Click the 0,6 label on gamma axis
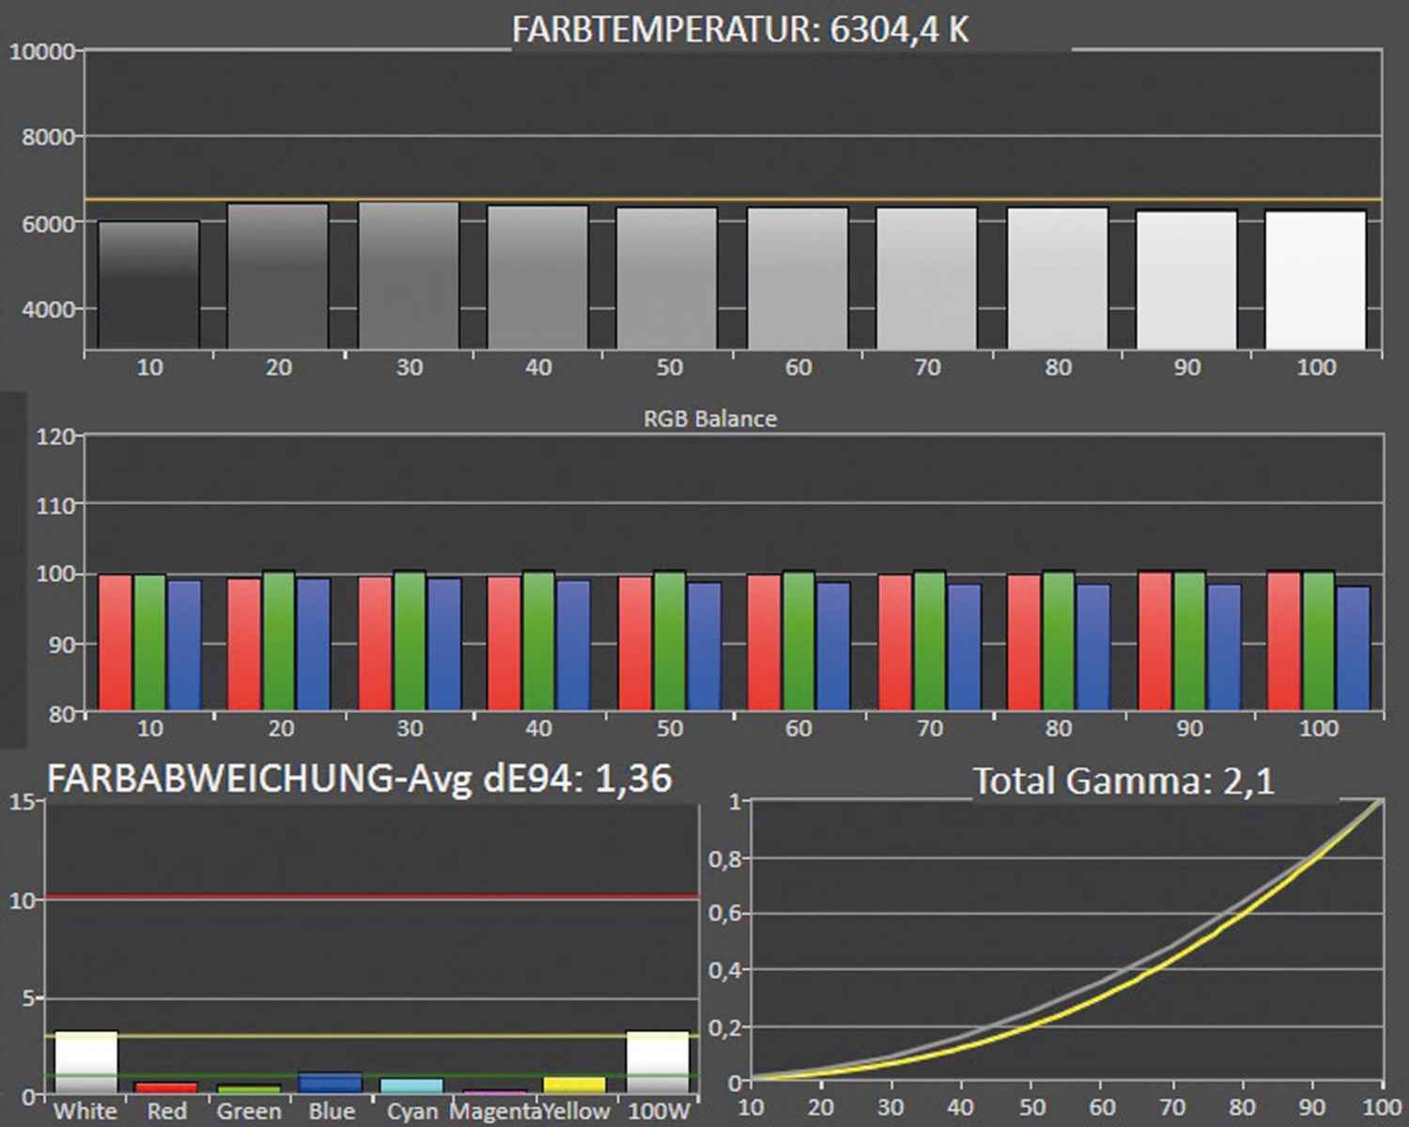Viewport: 1409px width, 1127px height. click(726, 914)
